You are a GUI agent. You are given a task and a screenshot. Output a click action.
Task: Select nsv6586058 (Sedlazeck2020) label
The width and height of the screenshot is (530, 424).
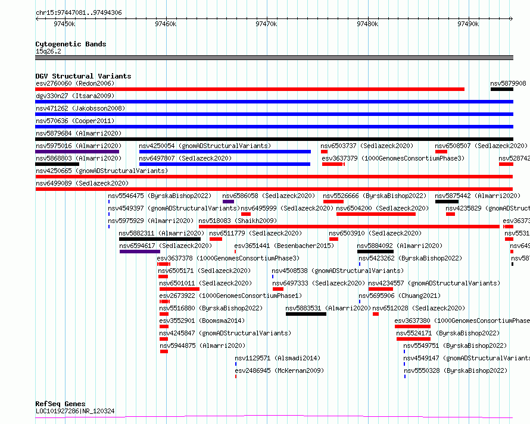point(269,196)
